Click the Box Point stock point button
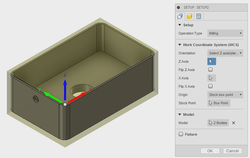Viewport: 250px width, 158px height. click(x=219, y=103)
